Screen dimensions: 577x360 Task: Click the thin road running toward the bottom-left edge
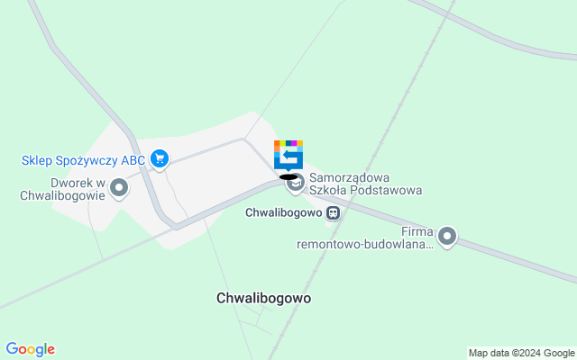coord(85,269)
